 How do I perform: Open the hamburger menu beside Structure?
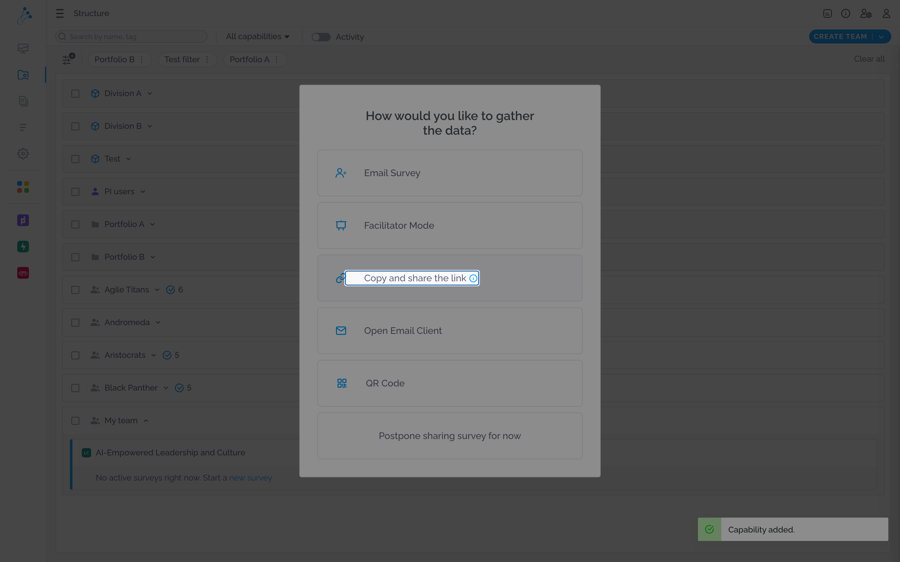(x=60, y=13)
